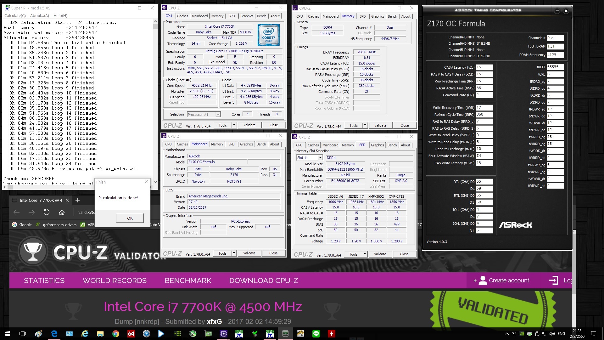
Task: Open Action Center notification icon
Action: click(594, 334)
